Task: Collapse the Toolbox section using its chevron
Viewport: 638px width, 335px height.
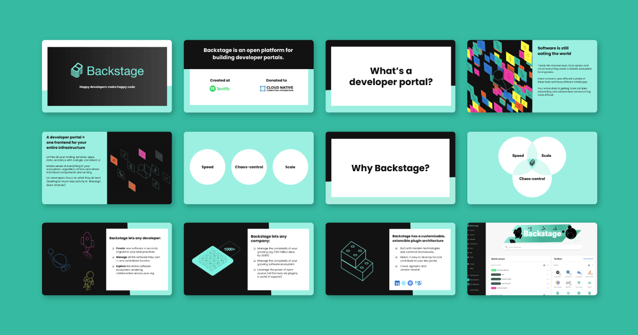Action: [x=593, y=265]
